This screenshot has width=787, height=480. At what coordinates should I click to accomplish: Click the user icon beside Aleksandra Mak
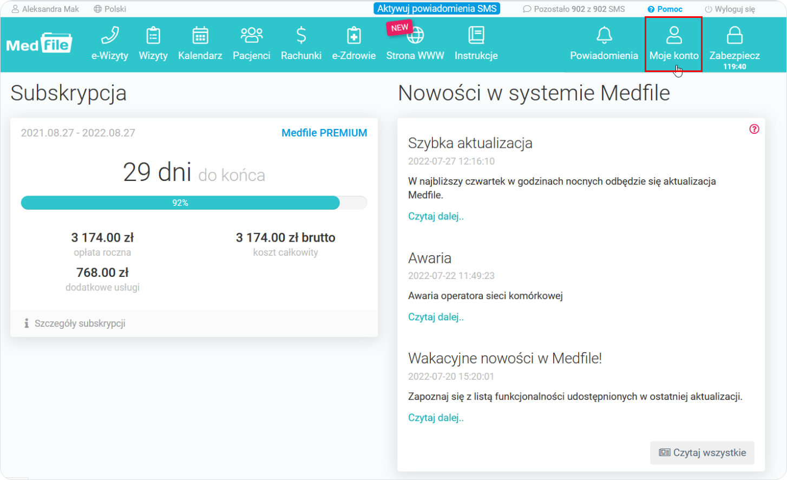pyautogui.click(x=15, y=9)
